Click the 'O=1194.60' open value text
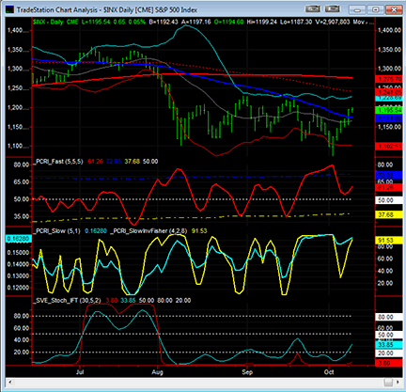This screenshot has height=392, width=406. pyautogui.click(x=229, y=22)
